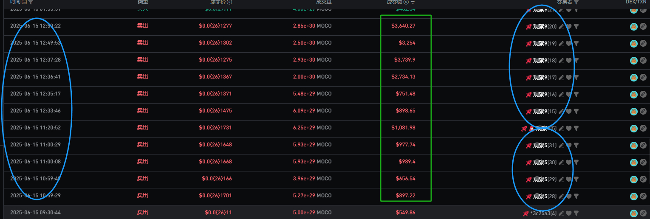
Task: Toggle the heart for trader 观察5[29]
Action: 568,179
